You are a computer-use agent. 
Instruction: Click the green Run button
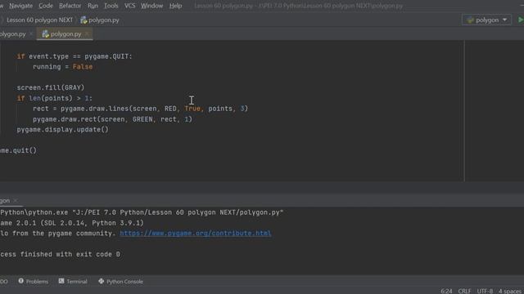tap(521, 20)
